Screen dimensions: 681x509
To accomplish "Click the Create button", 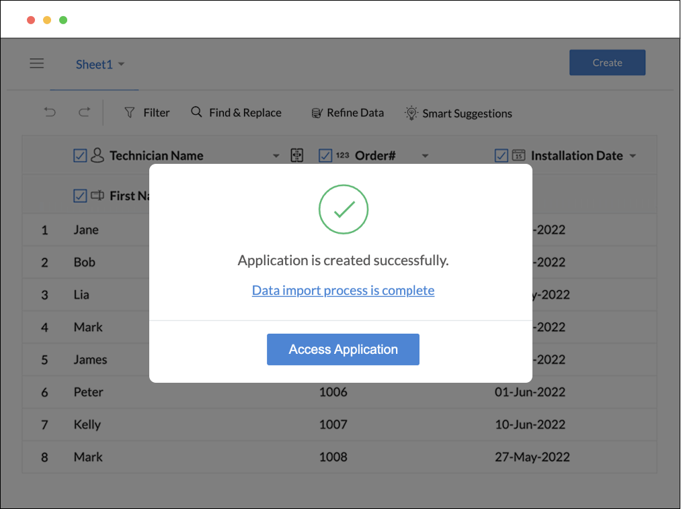I will click(607, 62).
